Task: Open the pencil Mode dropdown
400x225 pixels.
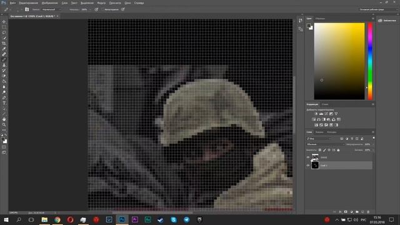Action: click(x=51, y=9)
